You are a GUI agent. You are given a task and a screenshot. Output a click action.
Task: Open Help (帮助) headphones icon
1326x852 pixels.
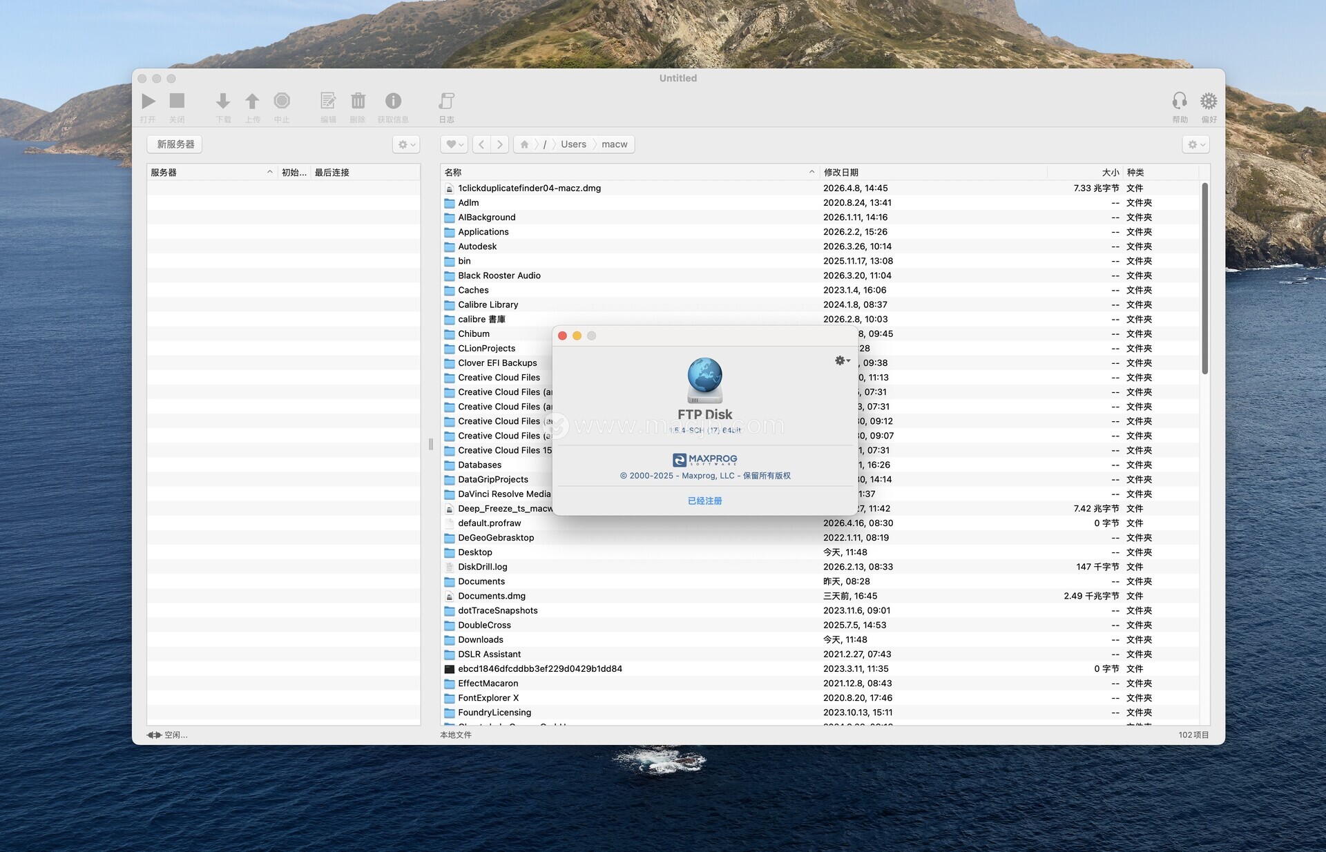(x=1180, y=101)
